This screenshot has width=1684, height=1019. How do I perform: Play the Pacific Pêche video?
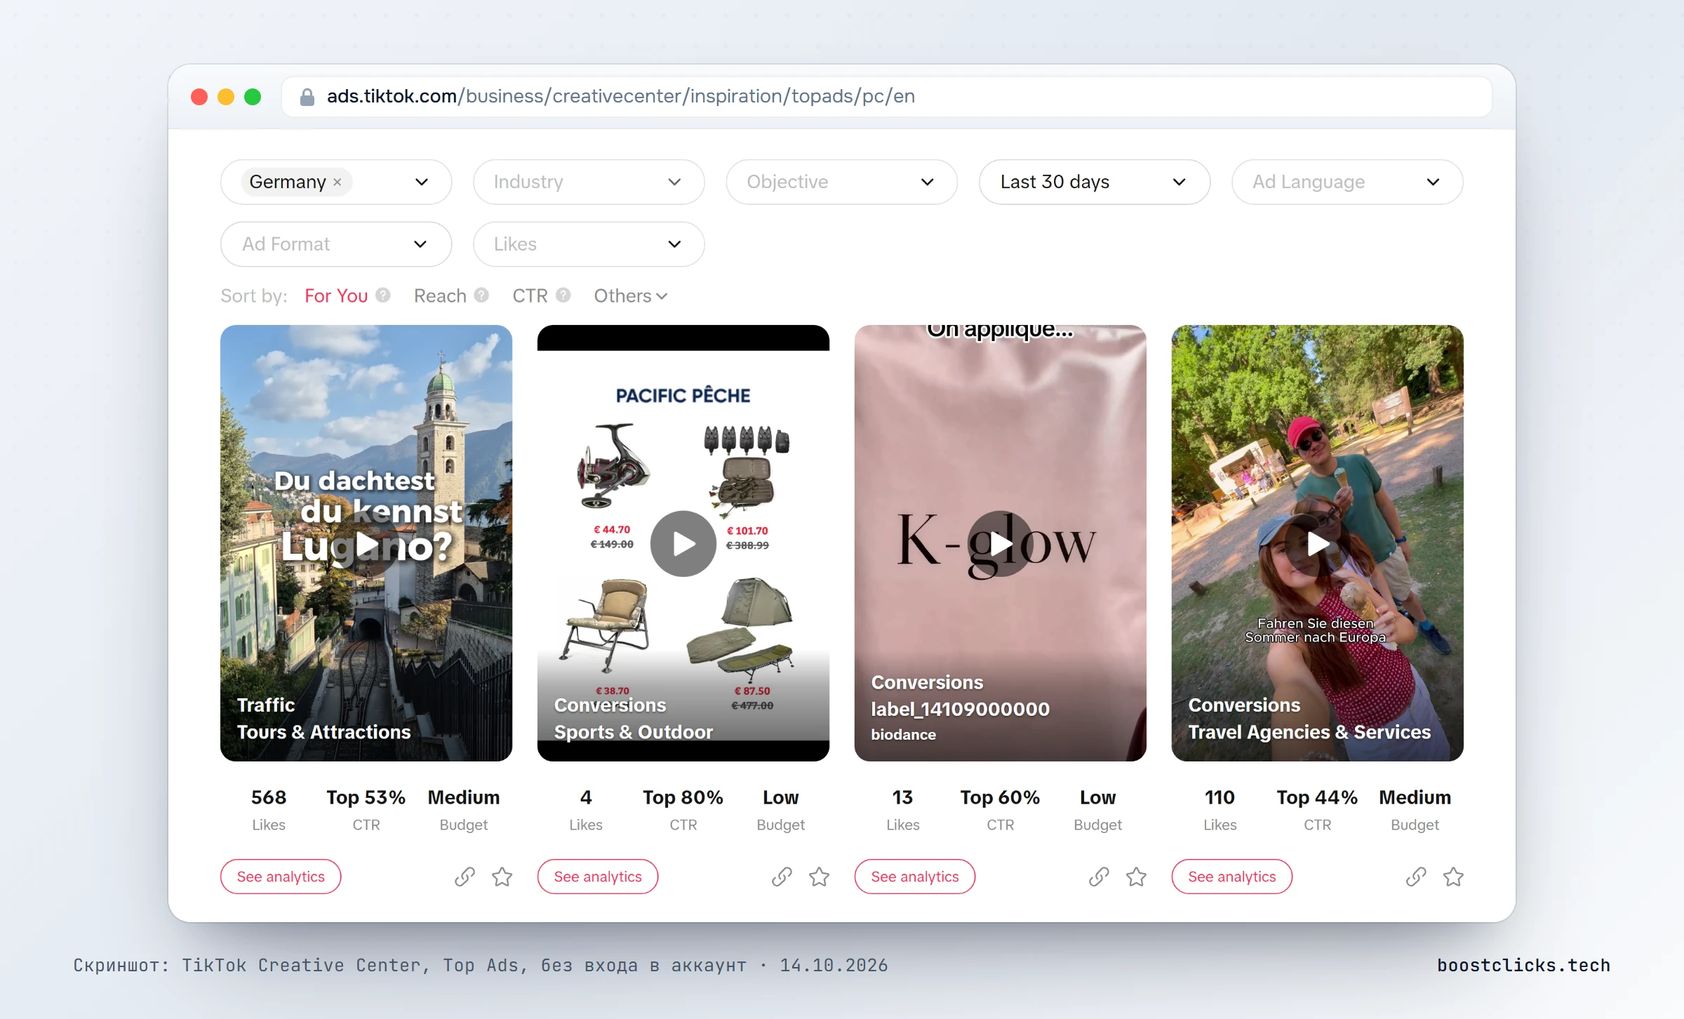point(683,544)
